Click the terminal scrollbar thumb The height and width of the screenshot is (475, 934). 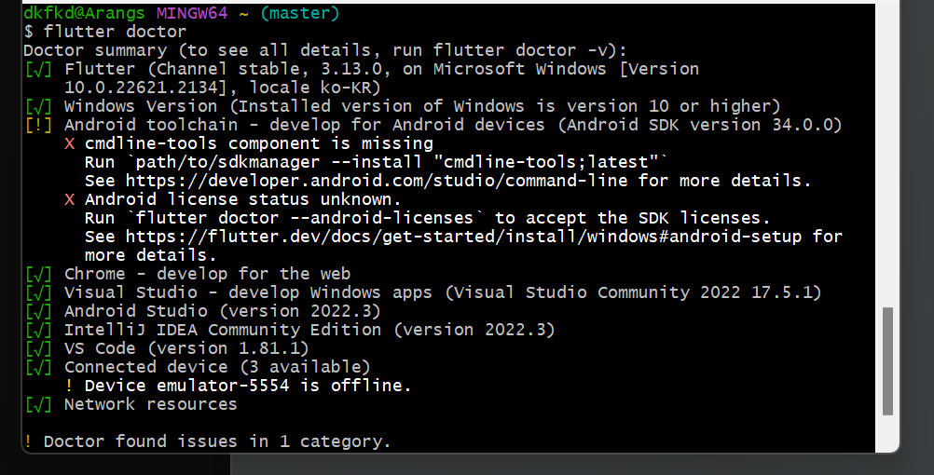tap(887, 361)
